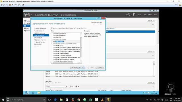Open Server Manager from the VM taskbar
The image size is (182, 102).
click(27, 93)
